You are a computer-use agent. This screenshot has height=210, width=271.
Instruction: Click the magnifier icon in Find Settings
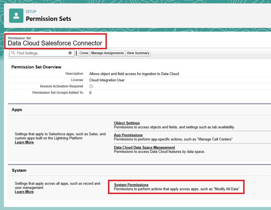tap(13, 53)
